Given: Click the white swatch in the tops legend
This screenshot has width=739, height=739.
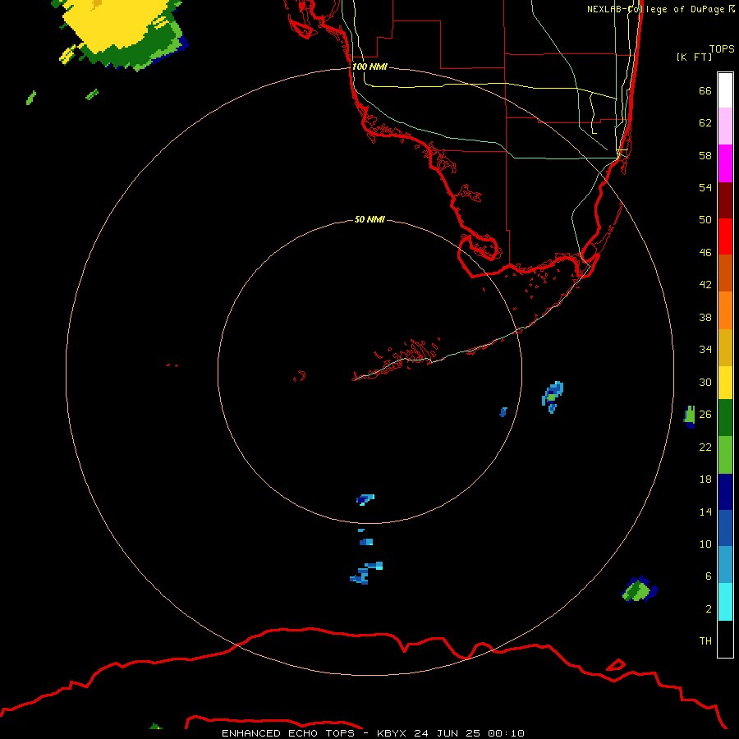Looking at the screenshot, I should click(725, 90).
